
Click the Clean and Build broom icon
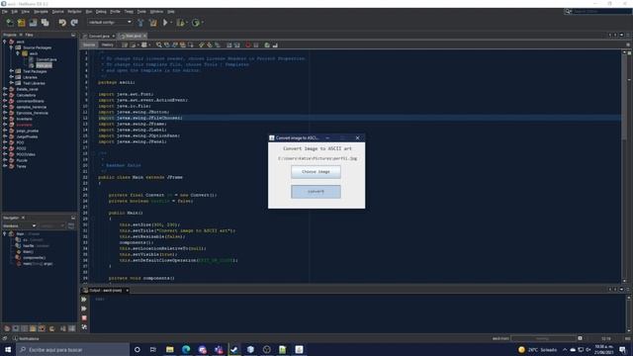153,23
